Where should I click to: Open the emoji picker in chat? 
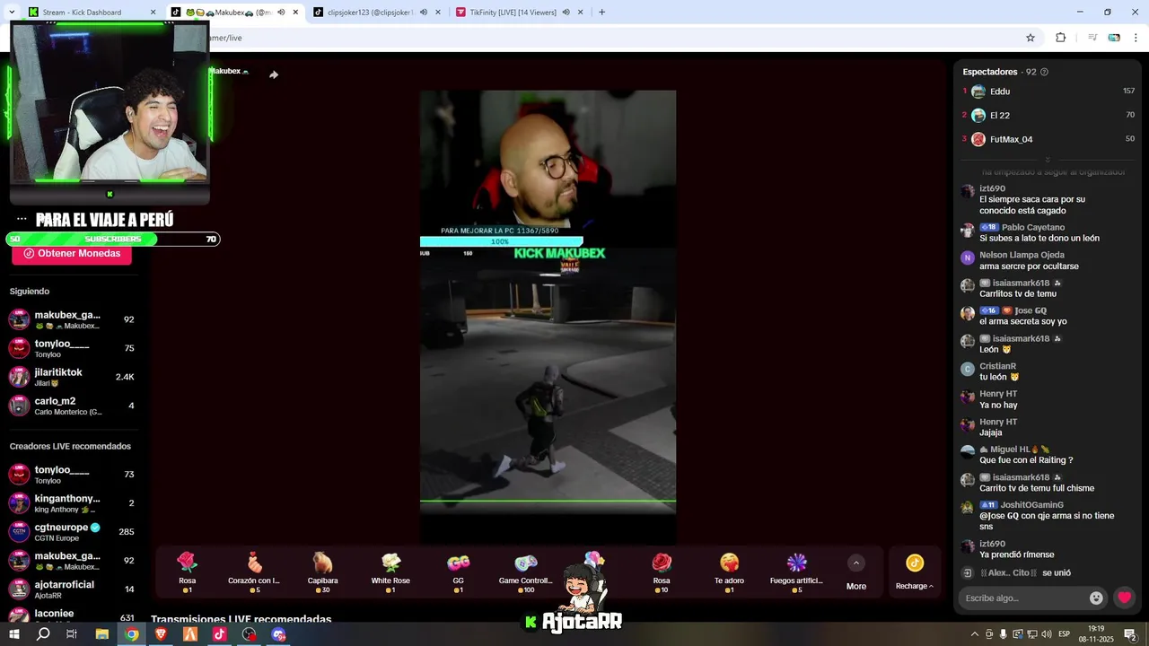point(1096,598)
